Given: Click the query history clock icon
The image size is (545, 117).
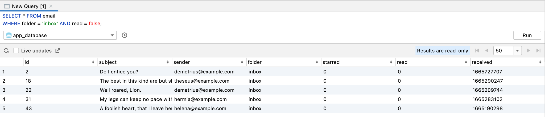Looking at the screenshot, I should click(124, 35).
